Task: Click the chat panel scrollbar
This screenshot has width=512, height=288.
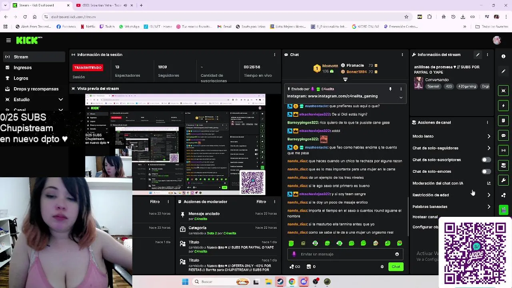Action: [408, 216]
